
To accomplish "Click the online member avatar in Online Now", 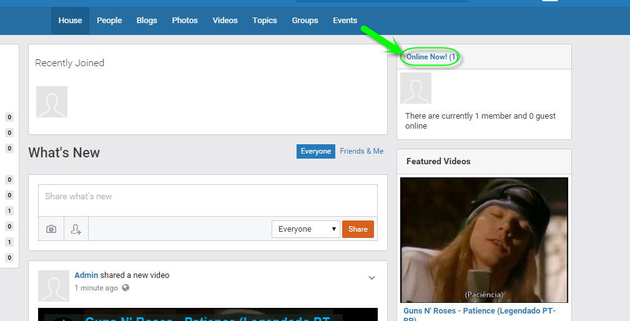I will click(416, 88).
